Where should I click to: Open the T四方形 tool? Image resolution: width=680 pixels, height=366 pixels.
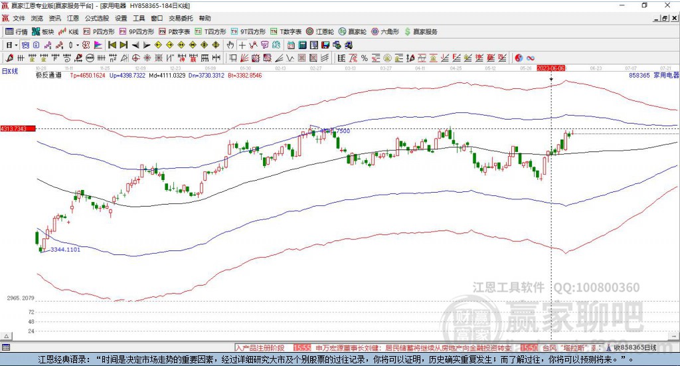[x=211, y=32]
